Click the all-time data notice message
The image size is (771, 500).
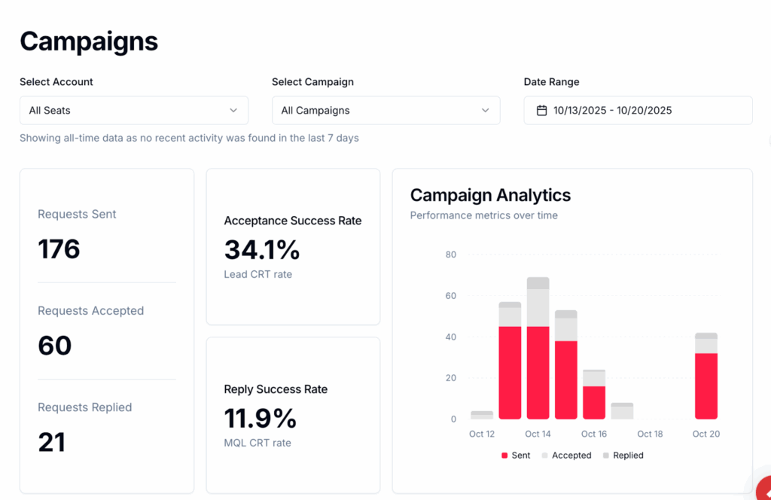[x=189, y=138]
